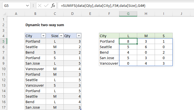Viewport: 194px width, 110px height.
Task: Select column J header
Action: click(181, 14)
